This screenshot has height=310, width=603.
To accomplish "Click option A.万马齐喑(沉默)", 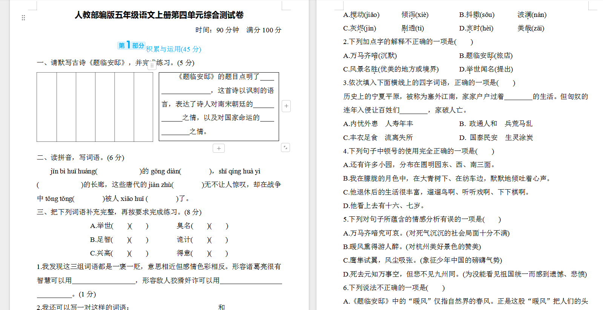I will (x=370, y=56).
